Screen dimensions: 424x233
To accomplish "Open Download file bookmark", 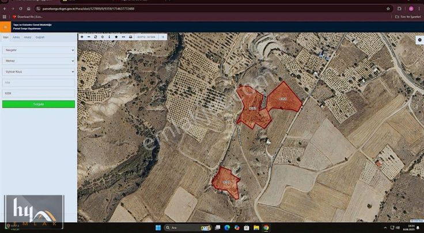I will tap(28, 17).
